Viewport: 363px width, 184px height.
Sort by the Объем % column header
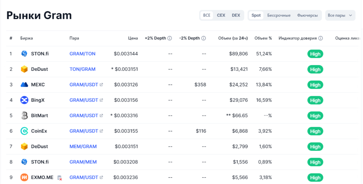click(263, 38)
